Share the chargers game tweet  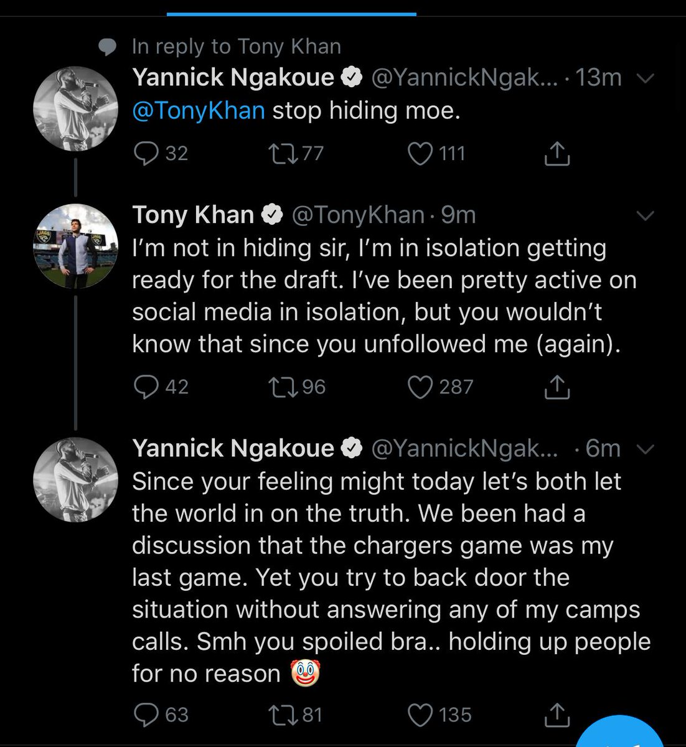coord(557,715)
